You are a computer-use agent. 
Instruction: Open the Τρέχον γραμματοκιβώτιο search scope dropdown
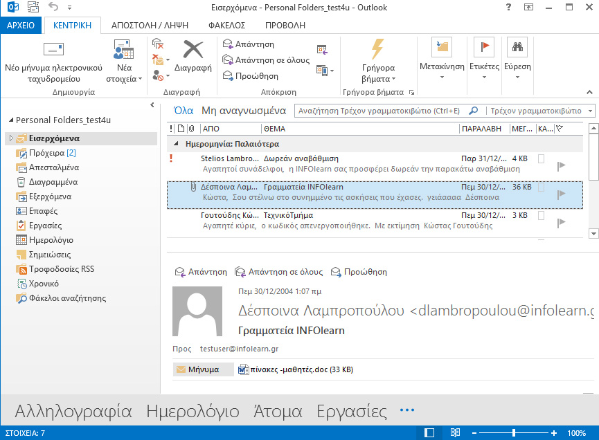pos(591,111)
